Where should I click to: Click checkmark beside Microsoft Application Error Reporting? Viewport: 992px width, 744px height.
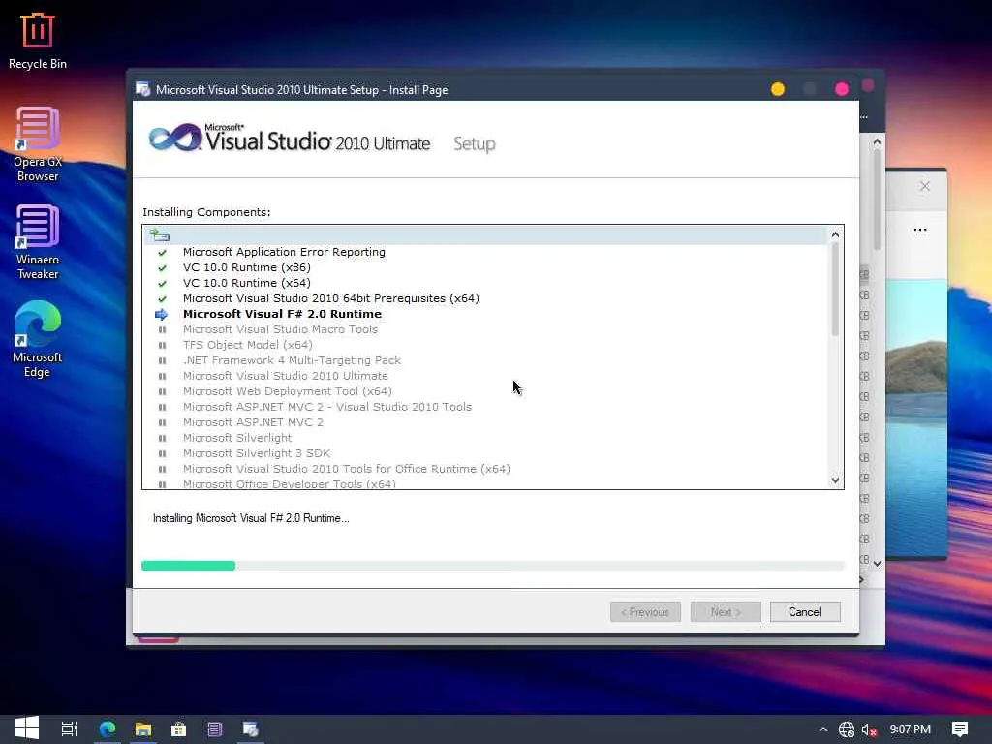[162, 253]
